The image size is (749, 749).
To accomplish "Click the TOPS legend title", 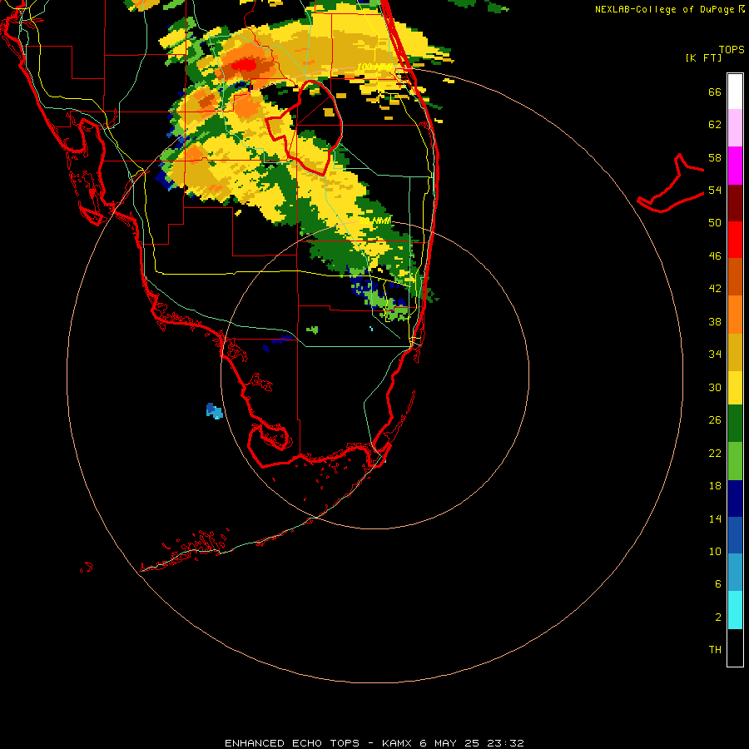I will point(732,49).
